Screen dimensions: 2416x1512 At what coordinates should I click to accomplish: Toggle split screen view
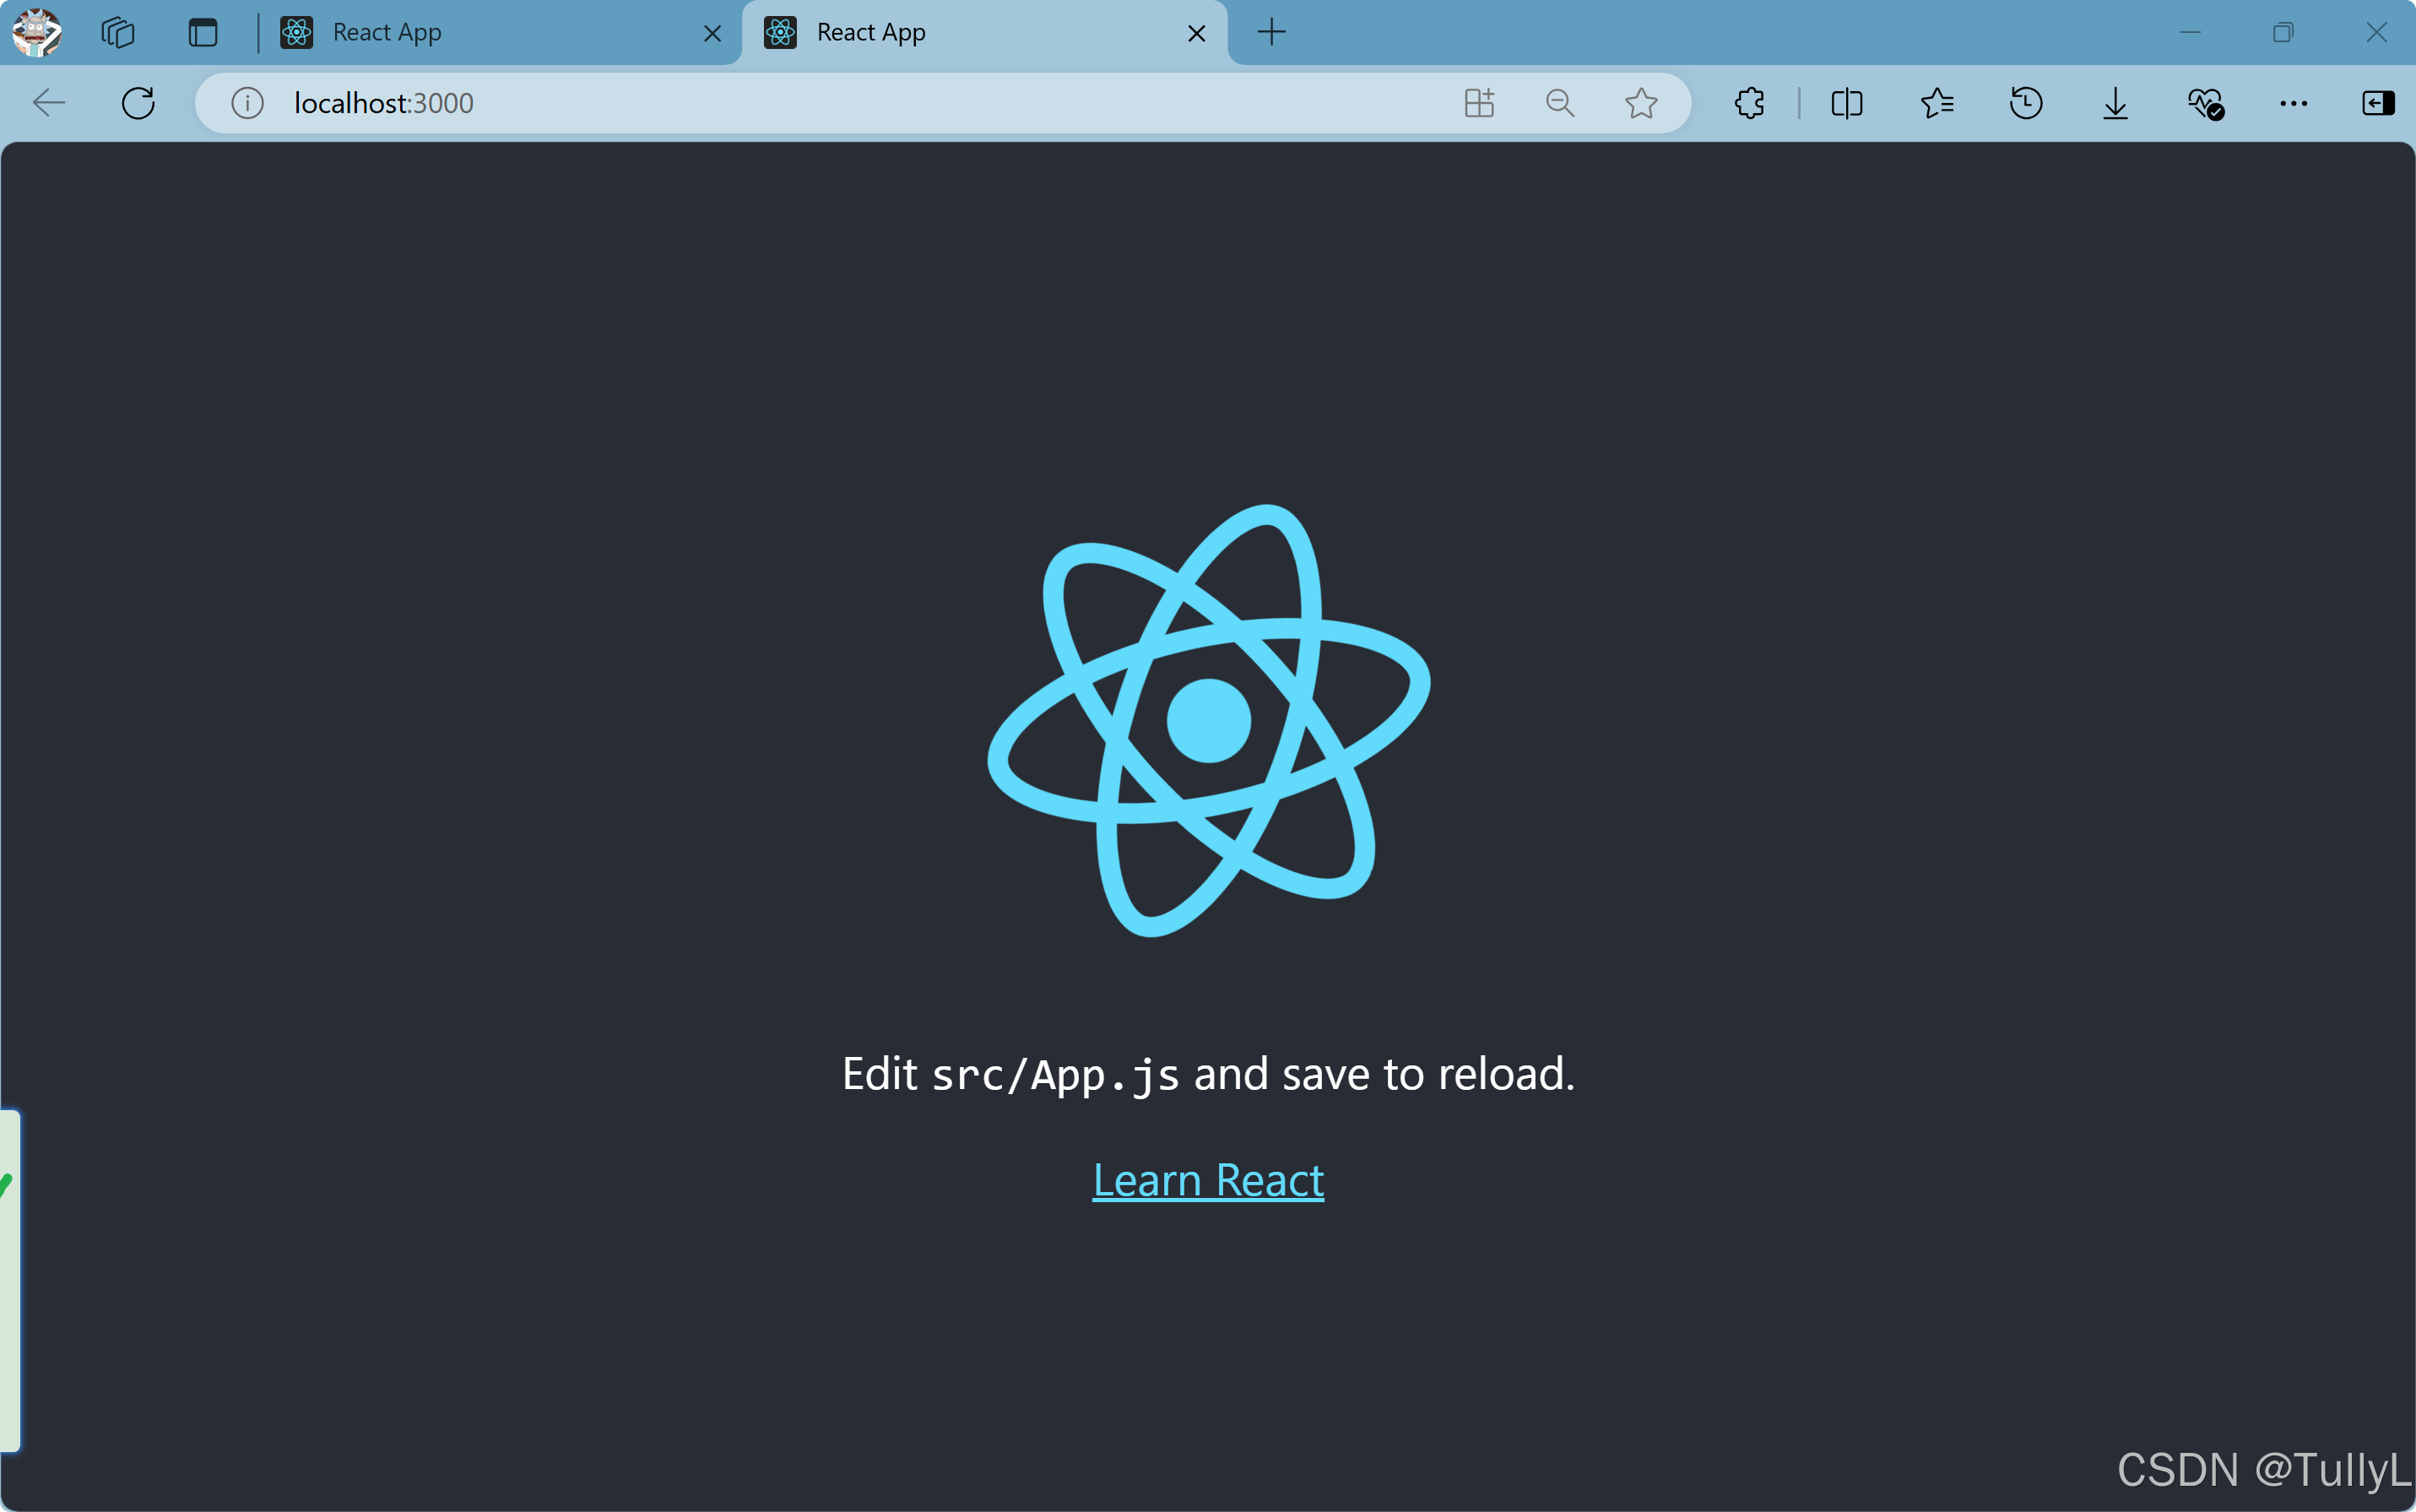pos(1847,103)
